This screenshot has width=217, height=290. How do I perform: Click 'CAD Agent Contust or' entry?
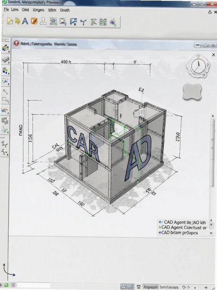coord(182,228)
